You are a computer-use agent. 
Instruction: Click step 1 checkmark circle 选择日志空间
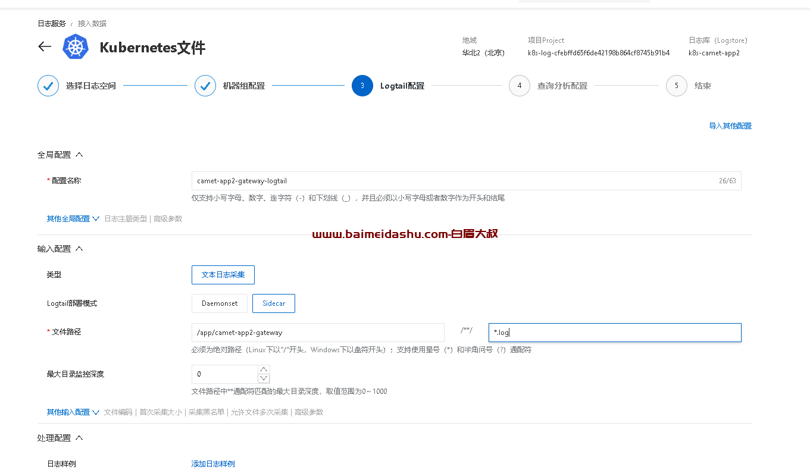pos(48,86)
